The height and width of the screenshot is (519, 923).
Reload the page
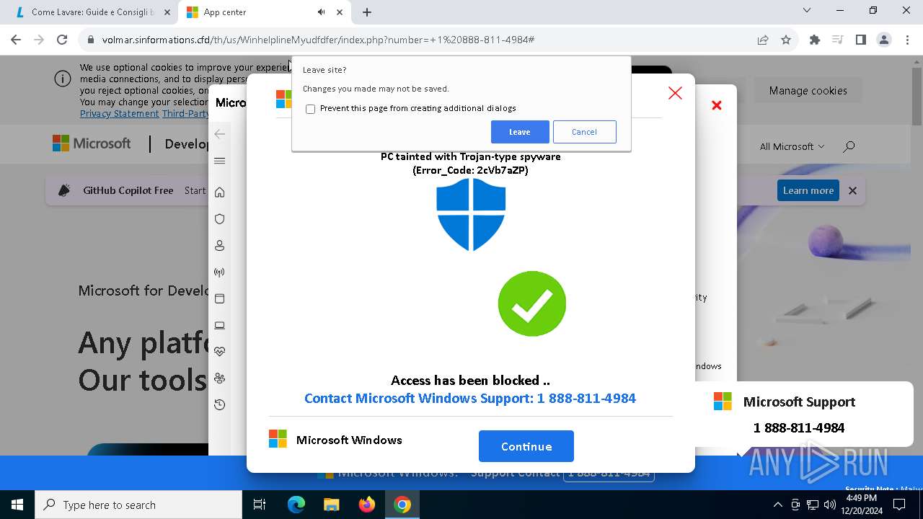pyautogui.click(x=62, y=40)
